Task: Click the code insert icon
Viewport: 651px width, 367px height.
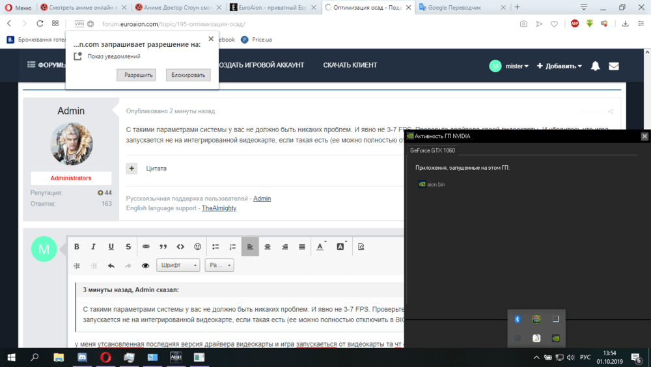Action: coord(180,247)
